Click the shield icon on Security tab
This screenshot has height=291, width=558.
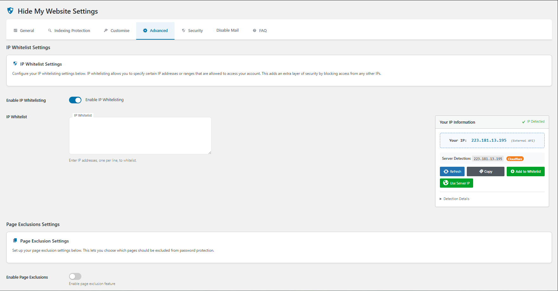[x=184, y=30]
